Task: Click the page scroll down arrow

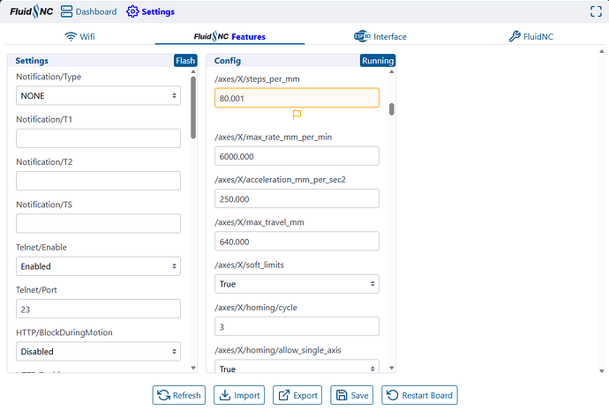Action: (x=602, y=371)
